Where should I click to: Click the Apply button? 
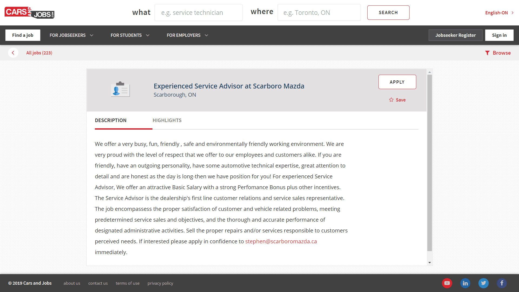pyautogui.click(x=397, y=82)
